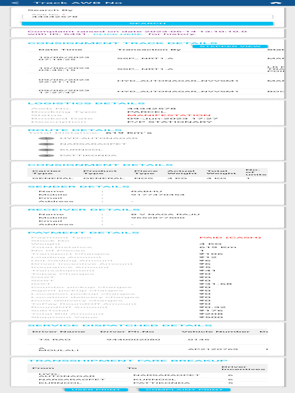Open complaint history via CLICK HERE
This screenshot has width=295, height=393.
point(118,34)
